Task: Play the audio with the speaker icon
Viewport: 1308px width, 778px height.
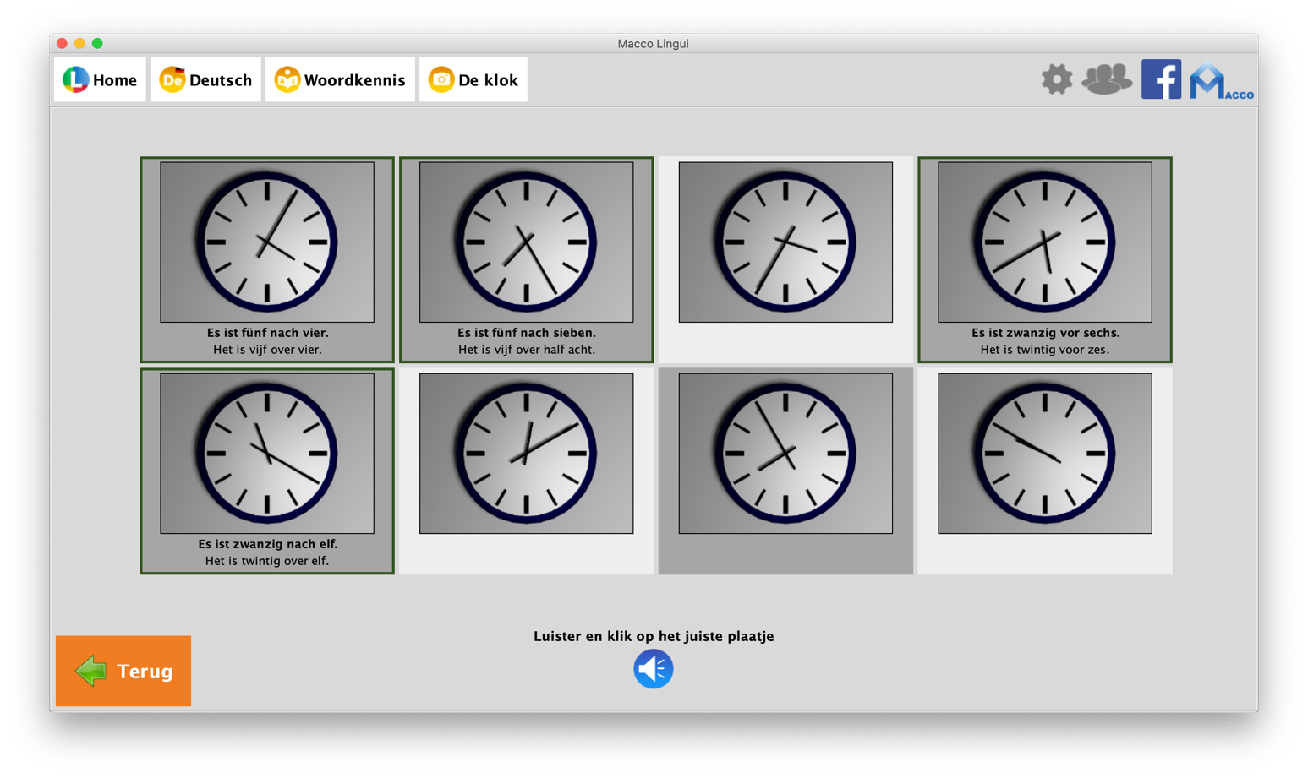Action: pos(653,668)
